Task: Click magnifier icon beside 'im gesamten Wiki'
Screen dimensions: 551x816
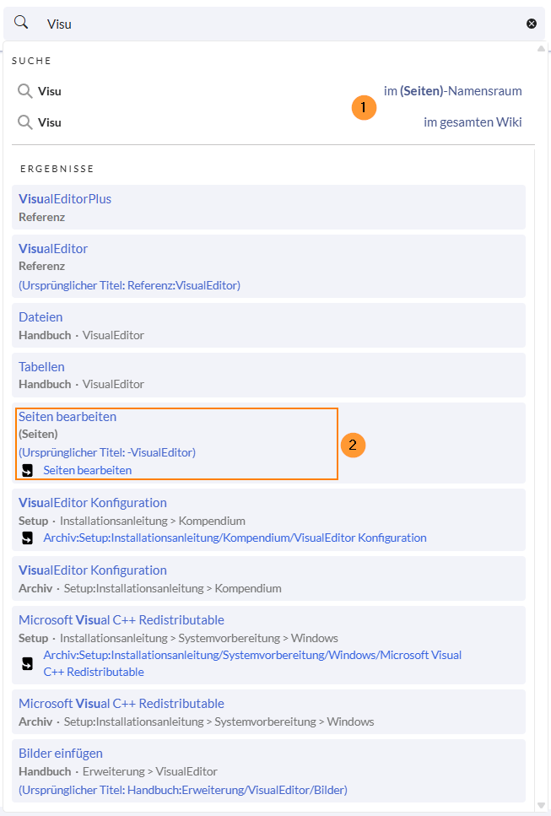Action: tap(25, 122)
